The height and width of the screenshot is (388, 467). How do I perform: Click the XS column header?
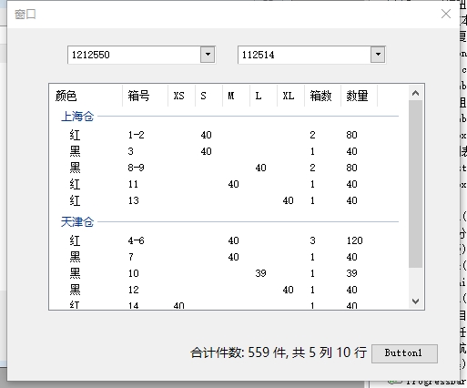tap(181, 96)
